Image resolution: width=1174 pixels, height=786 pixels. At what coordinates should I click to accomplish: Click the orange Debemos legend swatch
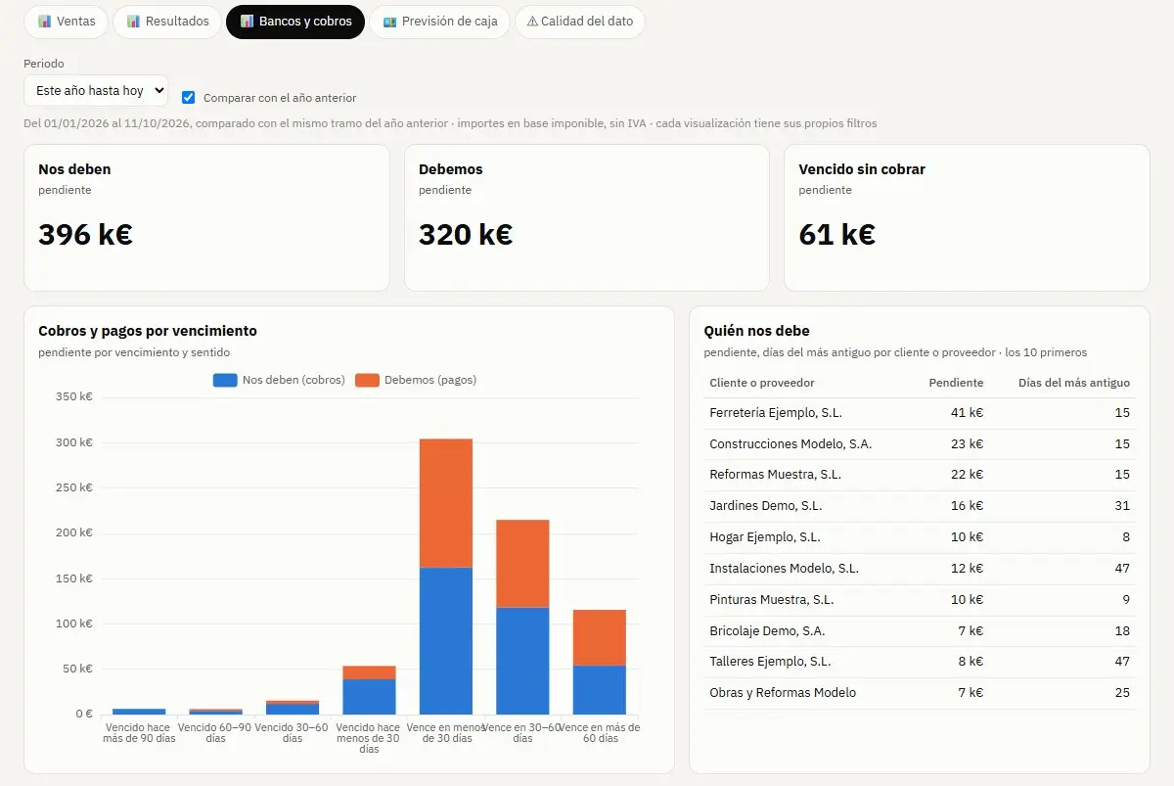coord(367,380)
